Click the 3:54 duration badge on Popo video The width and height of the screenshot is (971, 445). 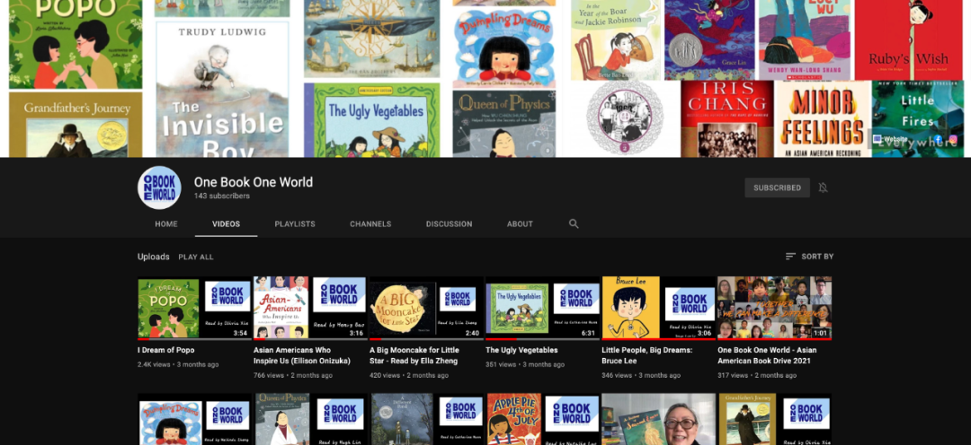pos(240,333)
